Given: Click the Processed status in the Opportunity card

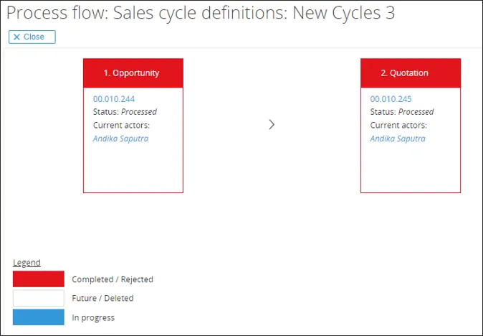Looking at the screenshot, I should [x=139, y=112].
